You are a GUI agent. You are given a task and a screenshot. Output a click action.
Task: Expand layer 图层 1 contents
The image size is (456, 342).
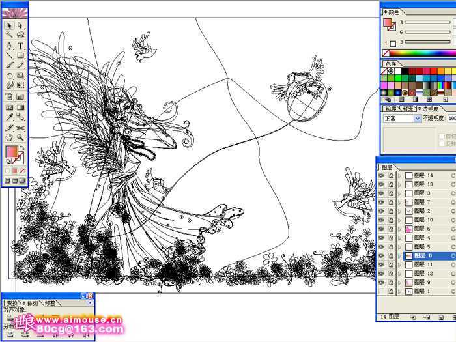tap(400, 291)
